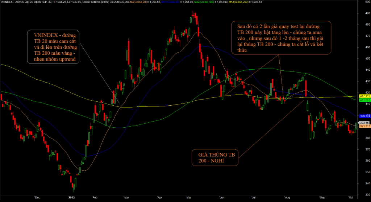Click the 340 level on price axis
Image resolution: width=371 pixels, height=202 pixels.
367,183
